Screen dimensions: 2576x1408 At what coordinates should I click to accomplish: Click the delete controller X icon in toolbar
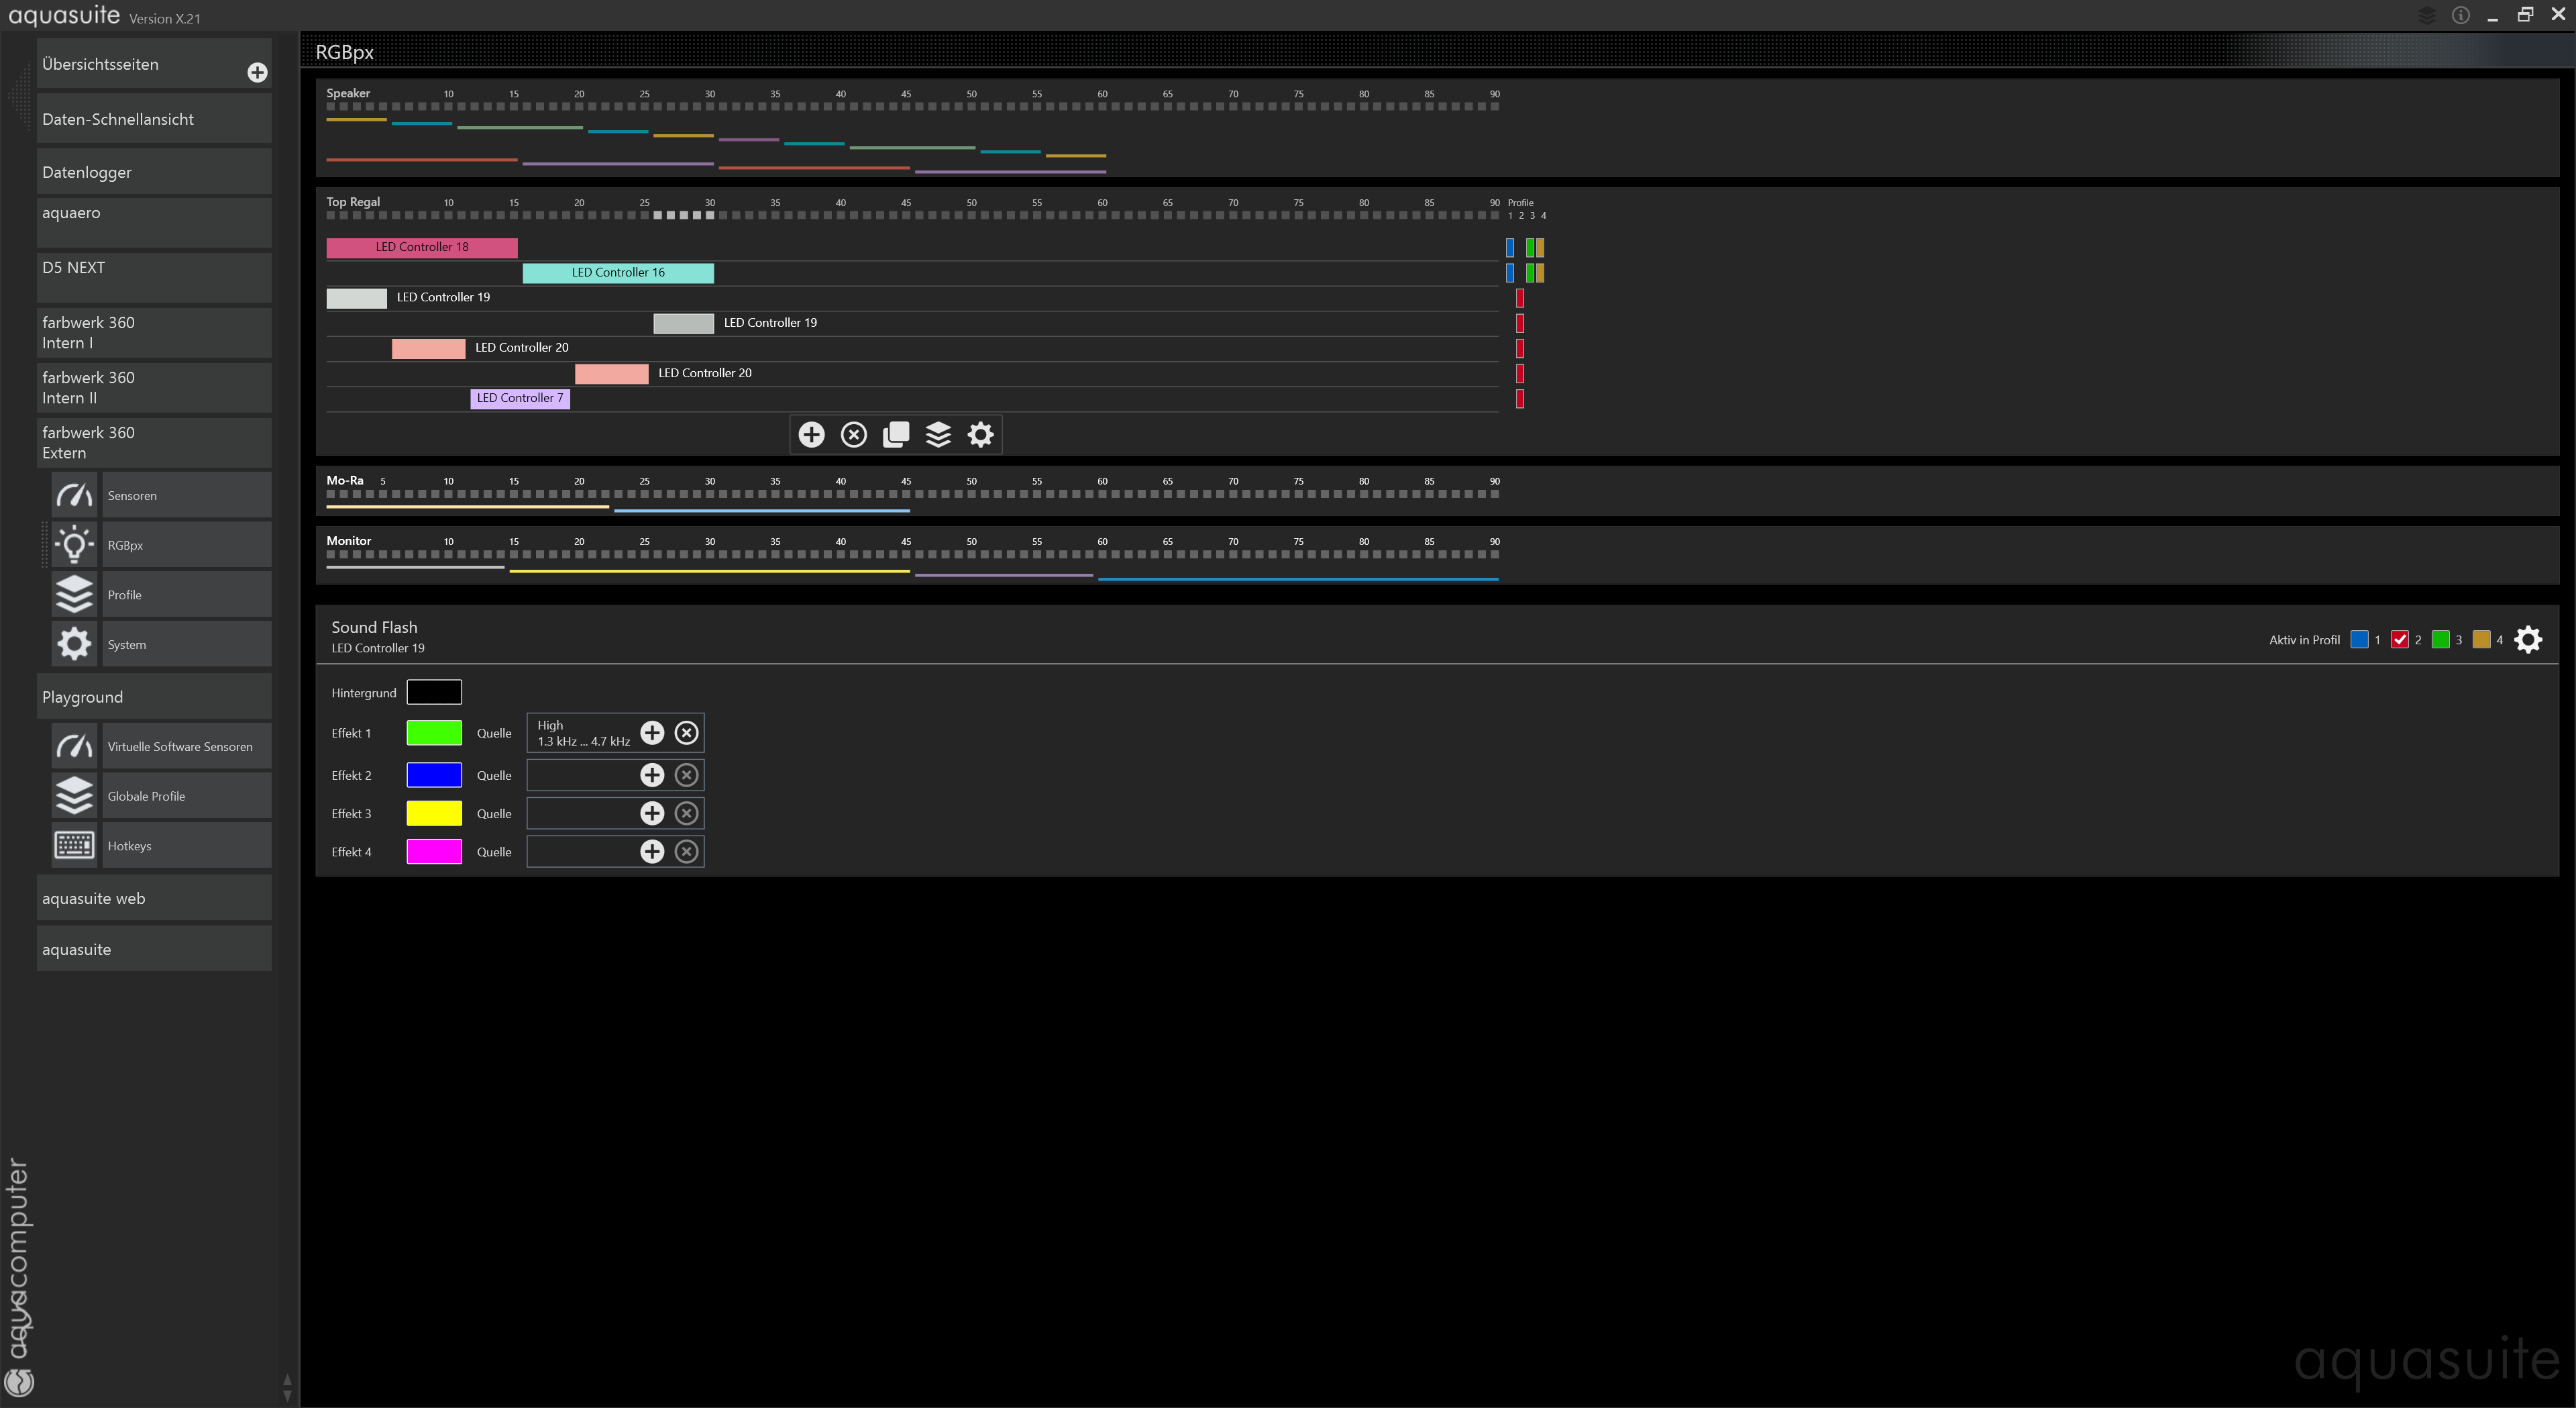pyautogui.click(x=853, y=434)
